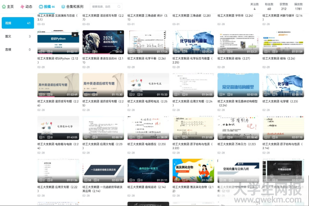This screenshot has height=206, width=309.
Task: Click the search magnifier icon in search box
Action: pos(119,7)
